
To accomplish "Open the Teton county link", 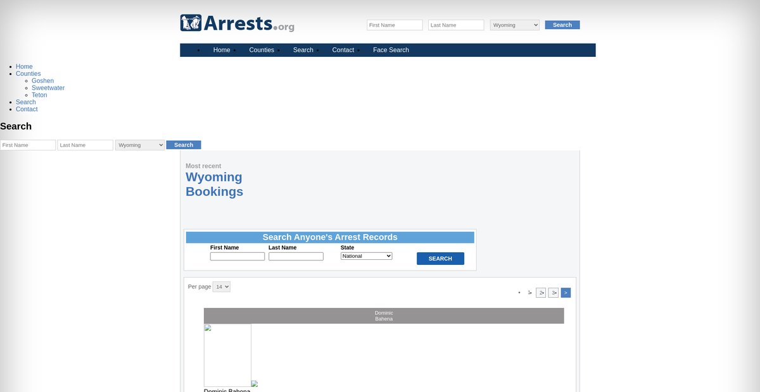I will point(39,95).
